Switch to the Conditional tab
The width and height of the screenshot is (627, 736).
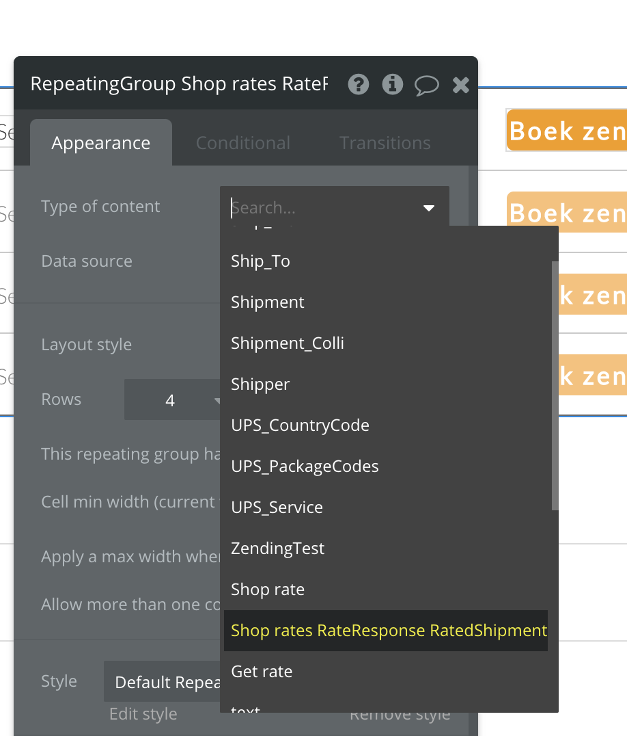tap(243, 143)
